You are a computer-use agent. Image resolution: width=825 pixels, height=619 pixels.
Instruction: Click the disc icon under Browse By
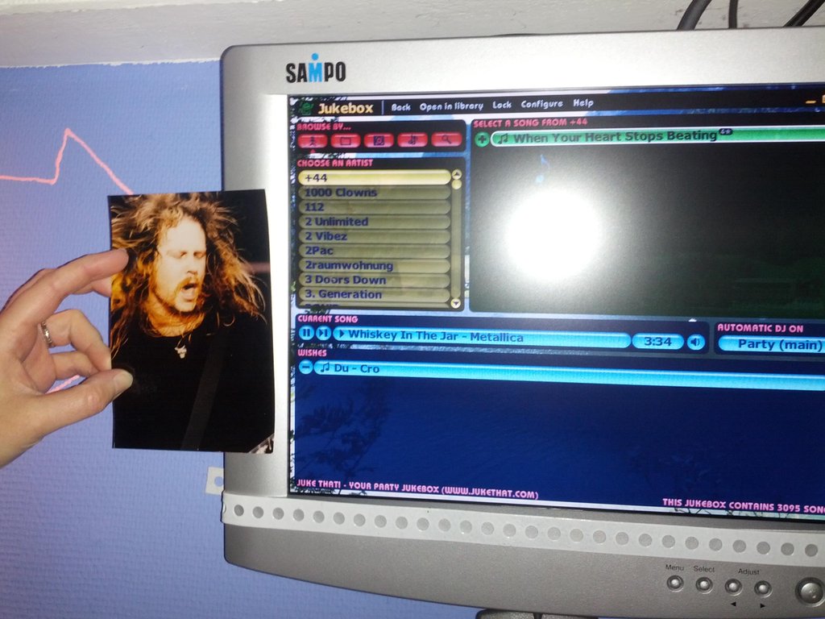(379, 140)
